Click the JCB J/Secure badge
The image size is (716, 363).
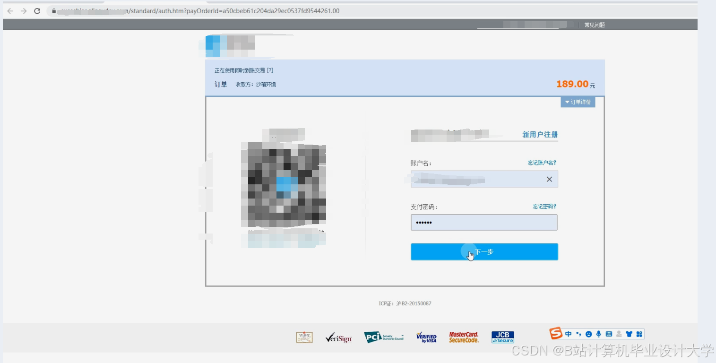coord(502,337)
